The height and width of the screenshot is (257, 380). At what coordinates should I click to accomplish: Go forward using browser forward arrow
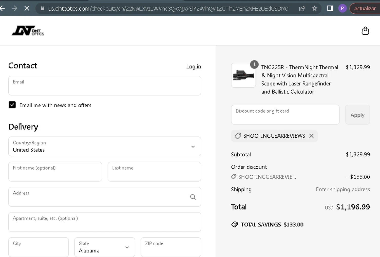(x=14, y=8)
